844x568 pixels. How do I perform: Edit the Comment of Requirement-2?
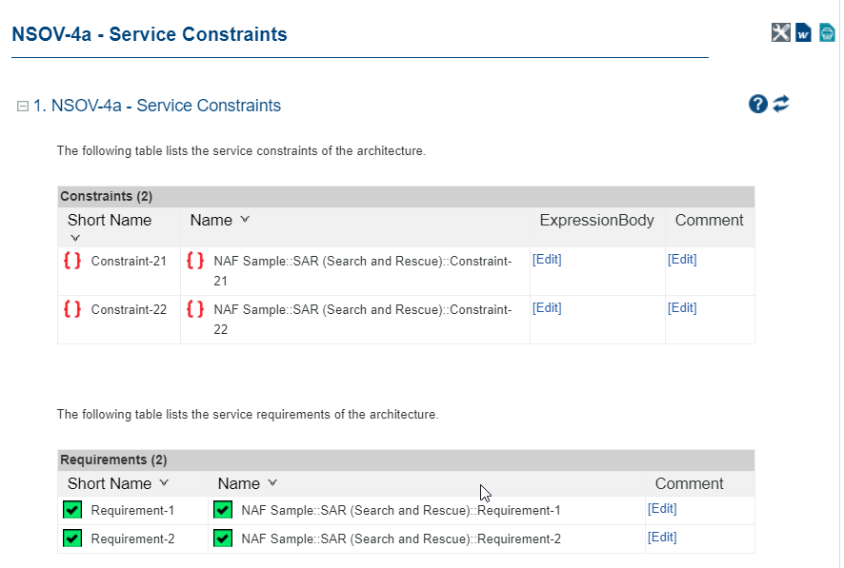click(x=662, y=538)
